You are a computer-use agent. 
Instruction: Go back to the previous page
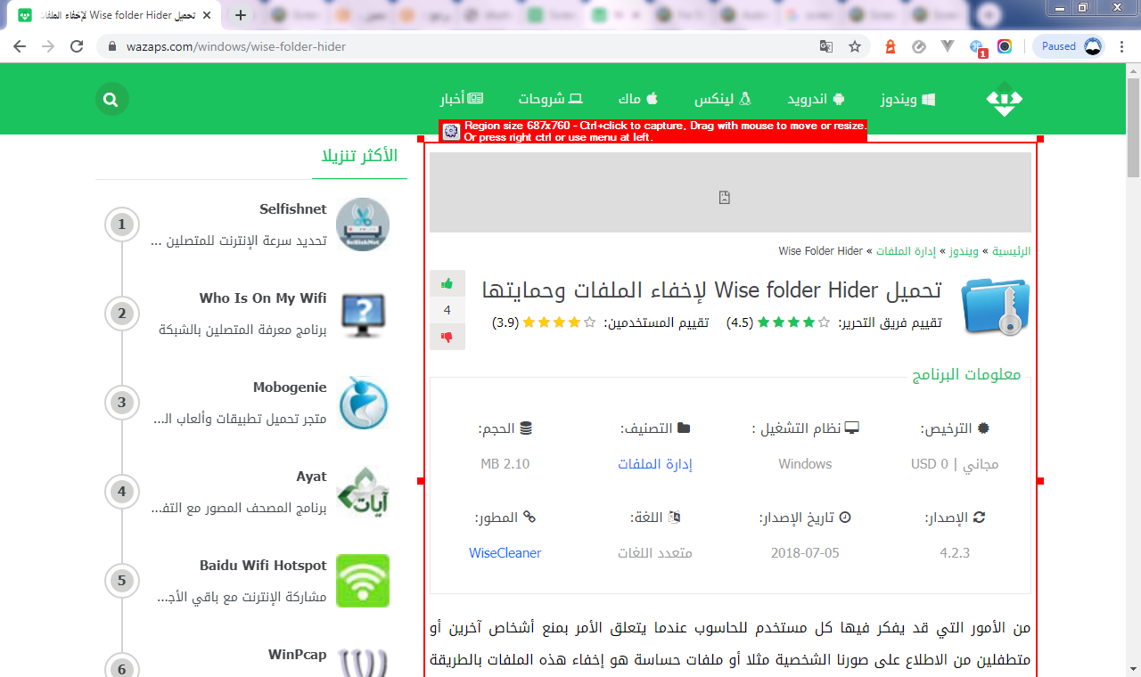coord(20,46)
